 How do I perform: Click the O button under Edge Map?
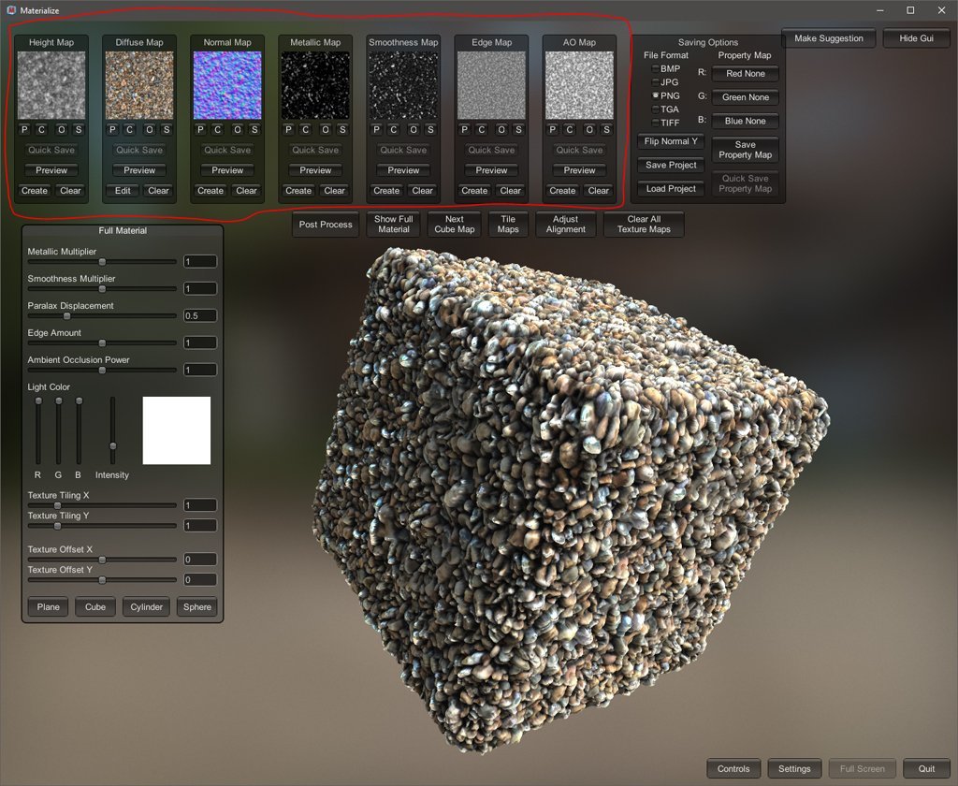point(501,130)
